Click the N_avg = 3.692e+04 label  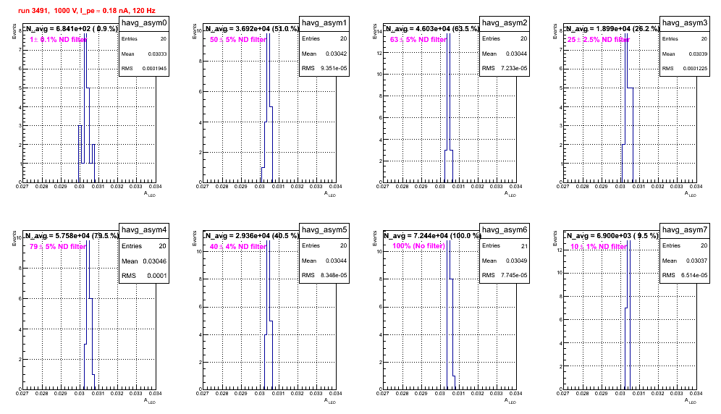click(252, 28)
